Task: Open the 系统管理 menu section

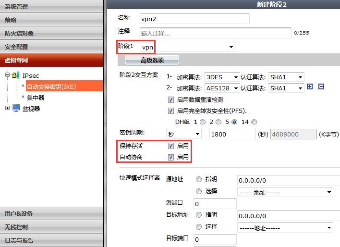Action: [x=51, y=6]
